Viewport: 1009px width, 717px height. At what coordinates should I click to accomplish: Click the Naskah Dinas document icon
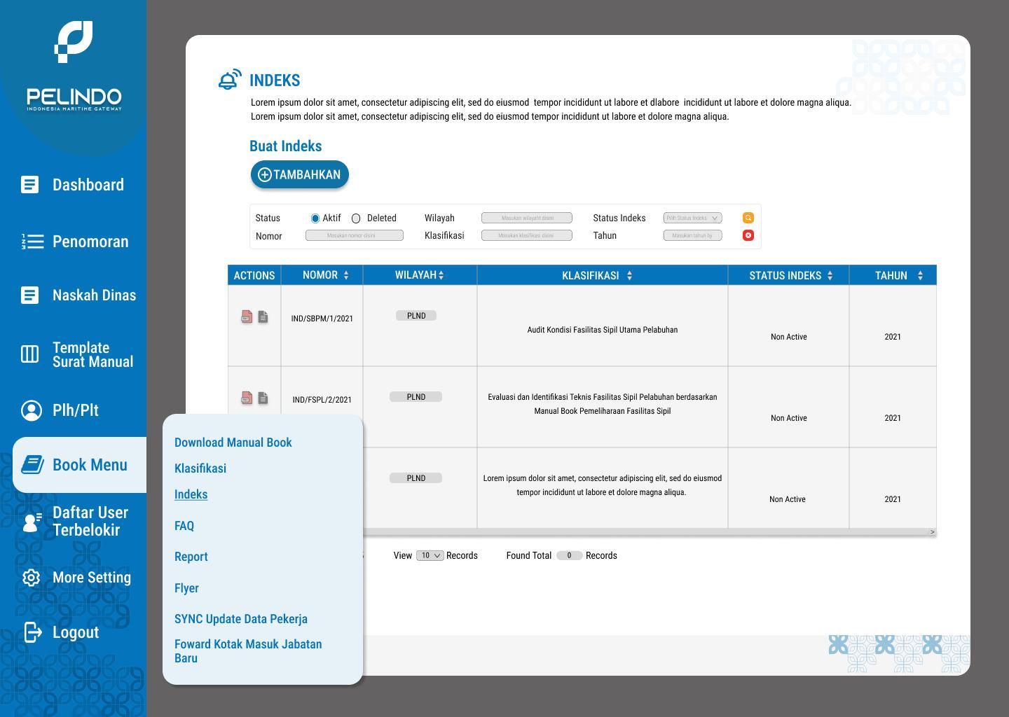coord(29,295)
